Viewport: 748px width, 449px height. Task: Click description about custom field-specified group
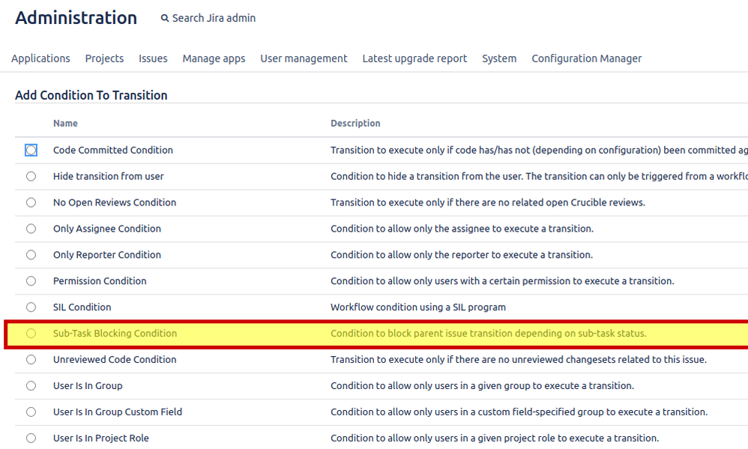click(x=519, y=412)
